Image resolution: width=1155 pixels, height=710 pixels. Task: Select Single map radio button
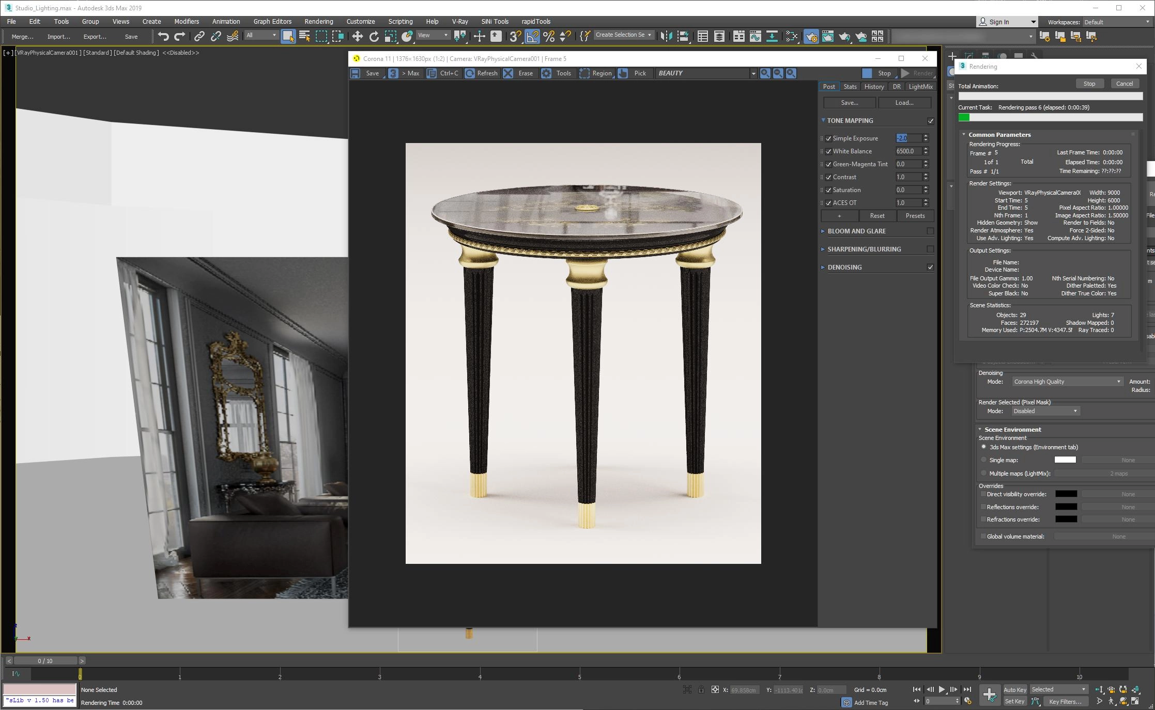pos(983,460)
